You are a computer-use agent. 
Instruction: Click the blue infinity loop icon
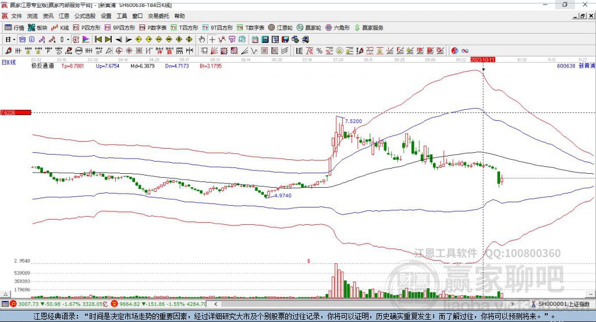pyautogui.click(x=465, y=51)
